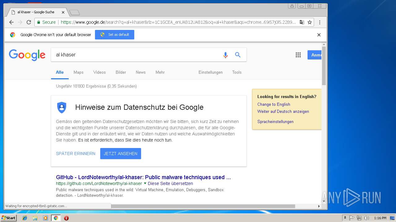
Task: Click the 'Ungefähr 18'800 Ergebnisse' text
Action: (96, 86)
